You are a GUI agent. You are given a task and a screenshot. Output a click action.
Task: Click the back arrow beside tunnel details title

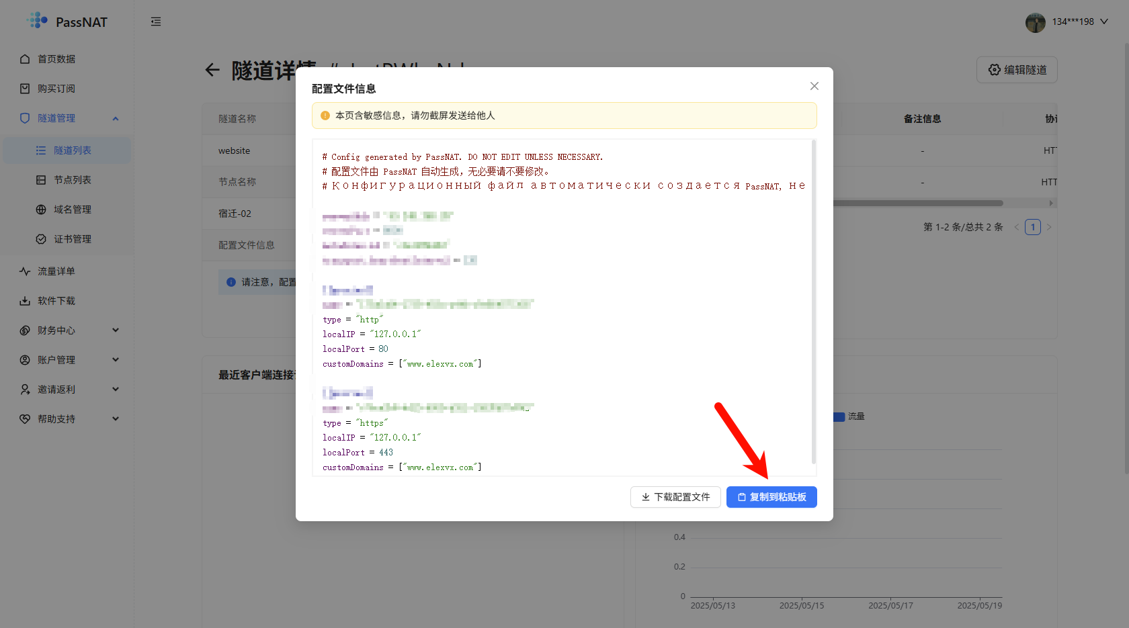point(212,70)
